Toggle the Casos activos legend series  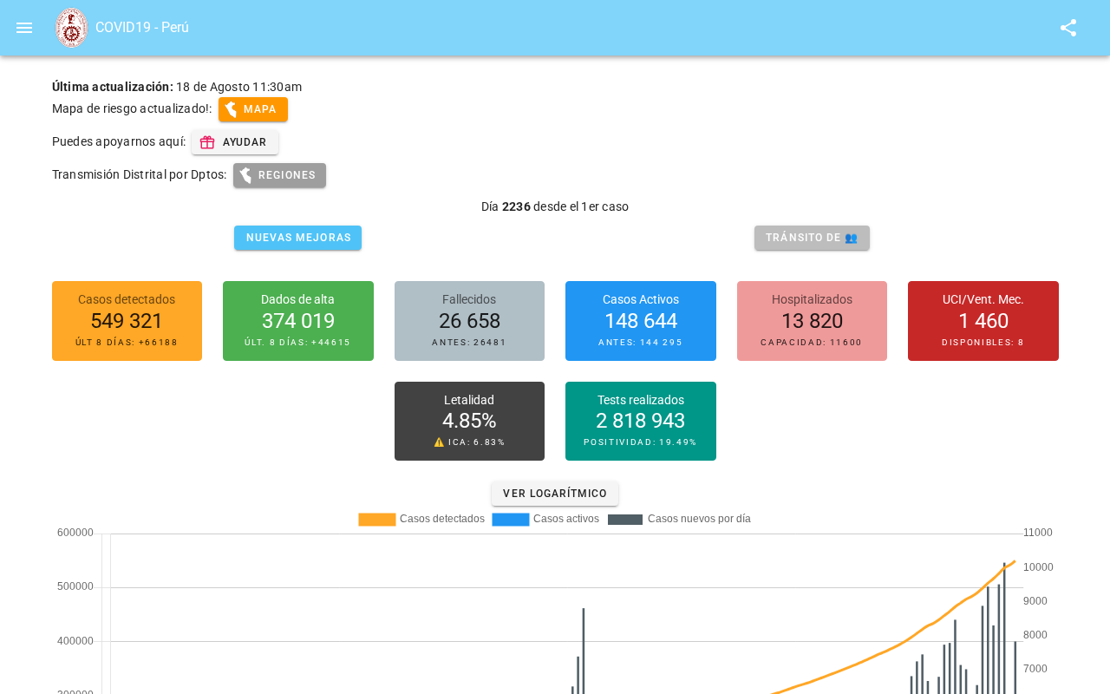(x=545, y=519)
